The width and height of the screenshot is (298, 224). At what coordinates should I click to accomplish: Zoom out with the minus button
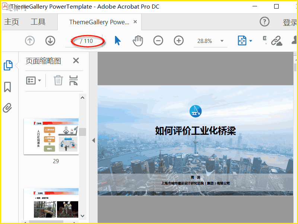[158, 41]
